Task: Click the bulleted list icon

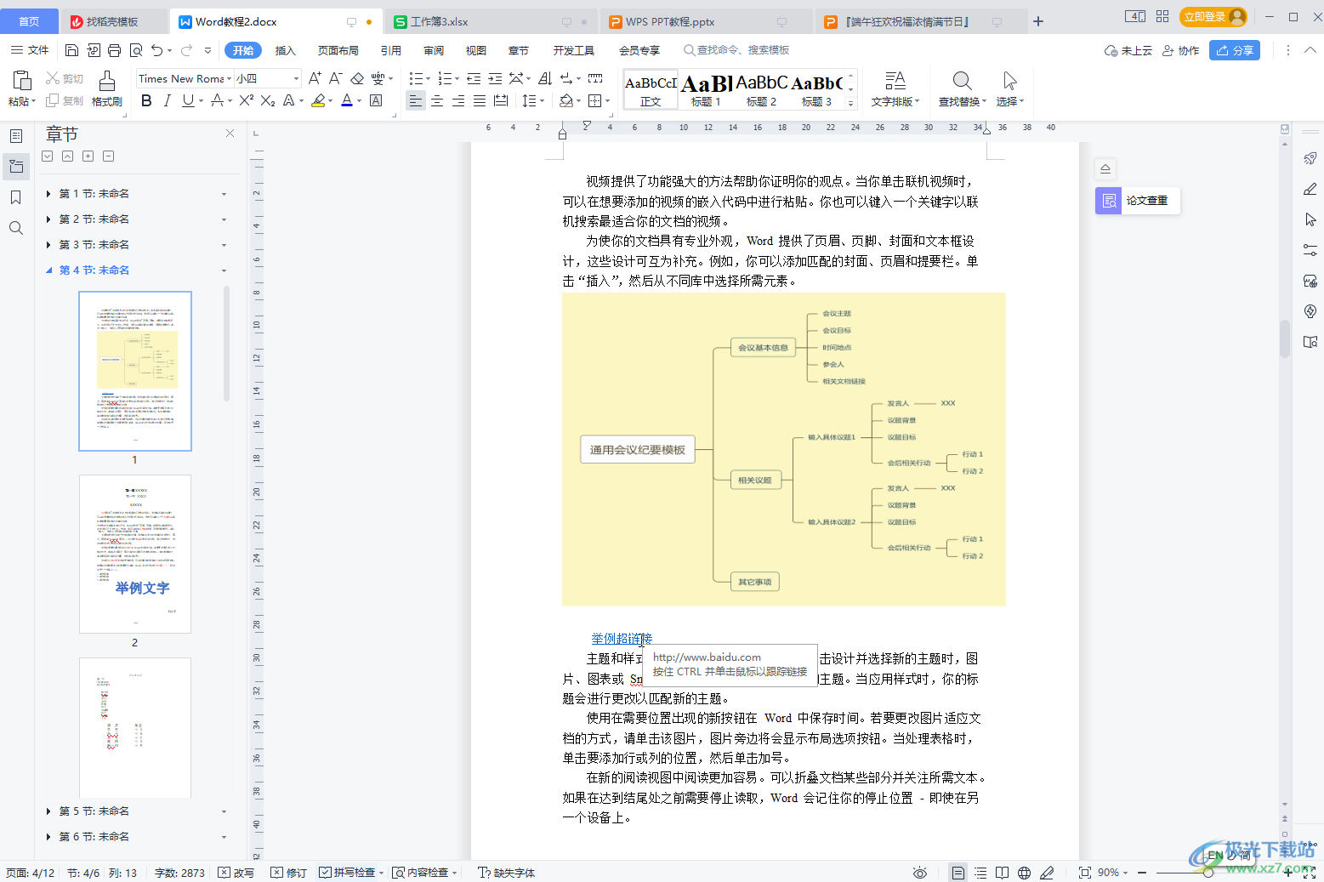Action: [x=416, y=78]
